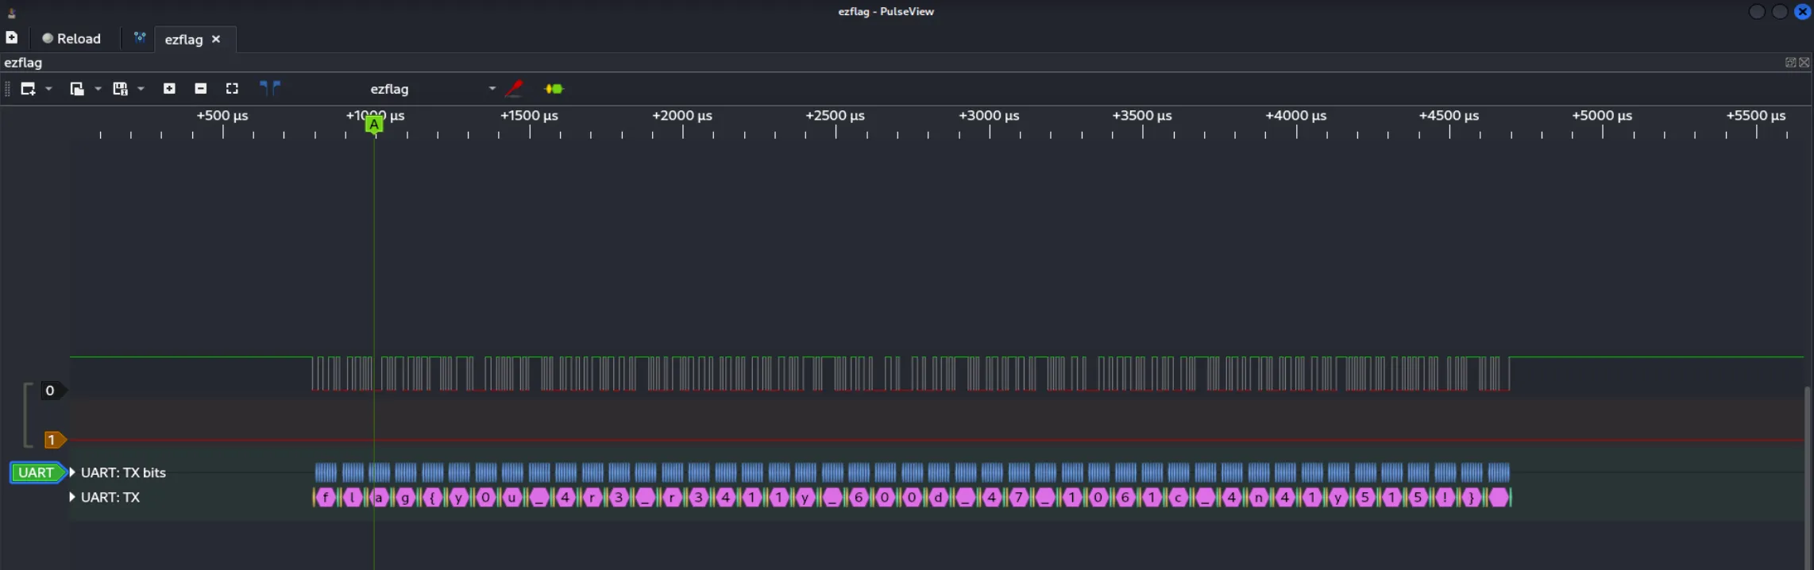Toggle the show cursors flags icon
This screenshot has width=1814, height=570.
270,88
